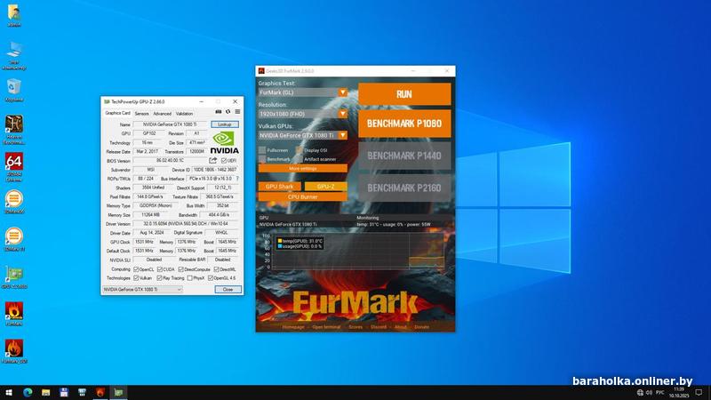The image size is (711, 400).
Task: Switch to the Sensors tab in GPU-Z
Action: coord(141,114)
